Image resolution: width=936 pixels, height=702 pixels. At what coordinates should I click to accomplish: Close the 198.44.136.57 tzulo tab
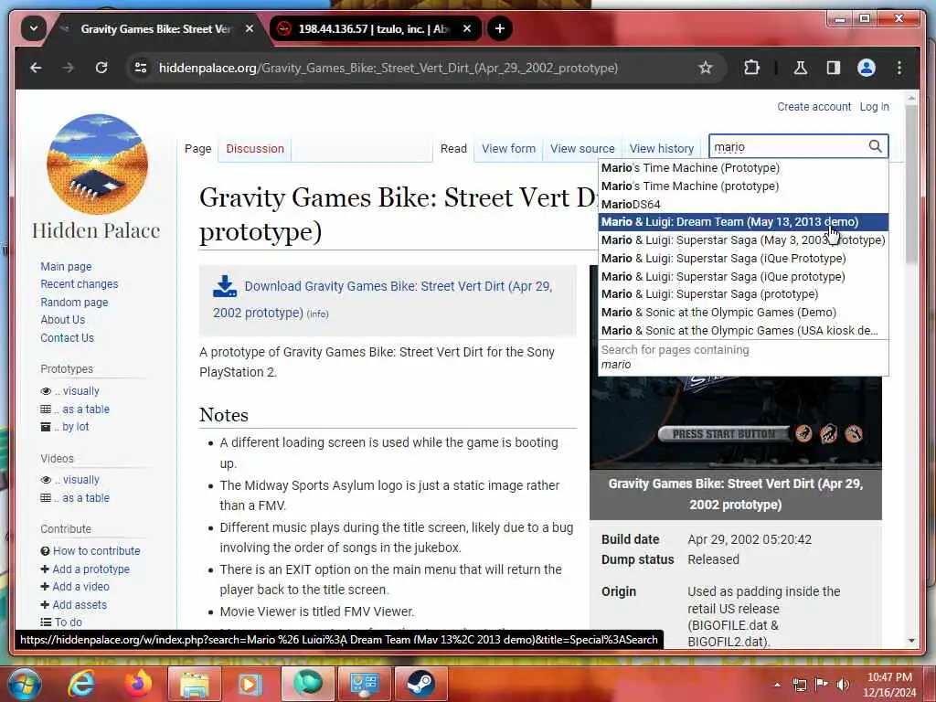point(467,28)
